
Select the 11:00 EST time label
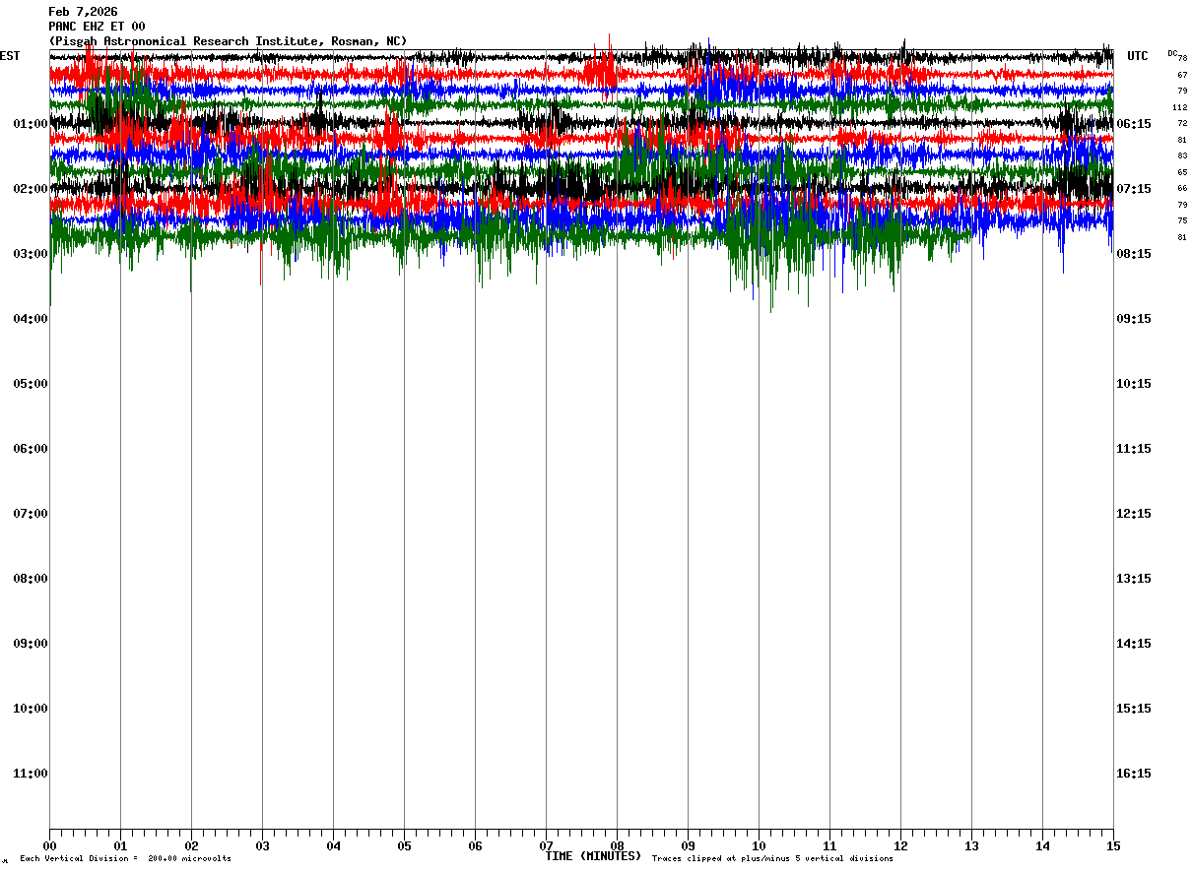[x=30, y=774]
